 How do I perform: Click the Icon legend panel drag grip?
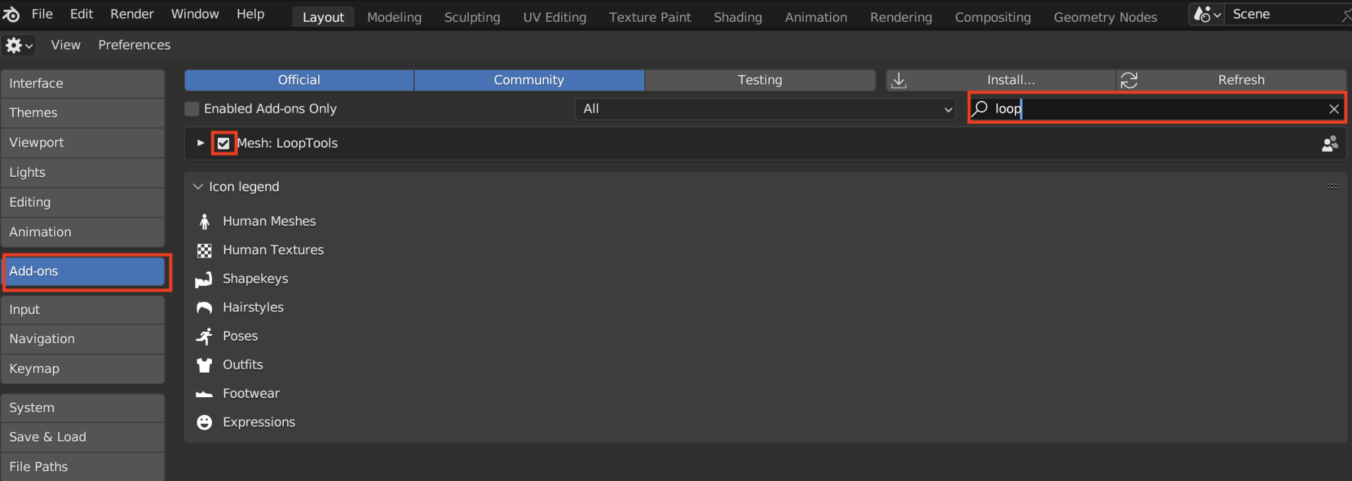(1333, 187)
